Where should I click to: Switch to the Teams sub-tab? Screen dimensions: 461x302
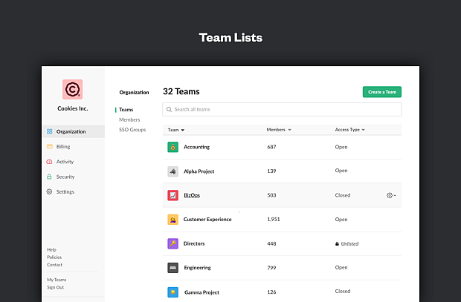[x=126, y=110]
